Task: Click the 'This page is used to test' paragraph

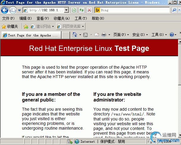Action: pos(86,72)
